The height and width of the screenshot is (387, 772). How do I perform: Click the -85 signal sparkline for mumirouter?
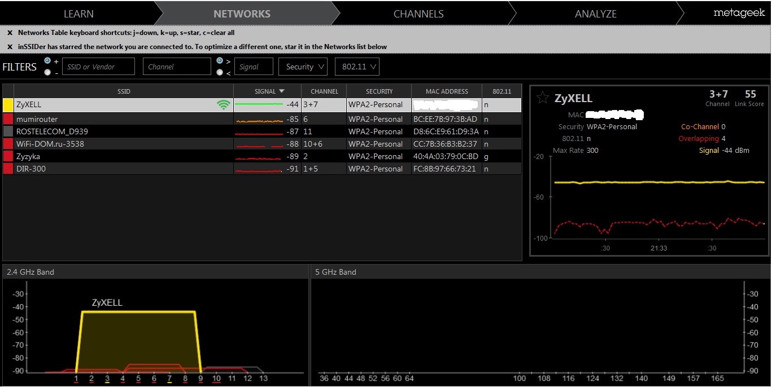259,121
